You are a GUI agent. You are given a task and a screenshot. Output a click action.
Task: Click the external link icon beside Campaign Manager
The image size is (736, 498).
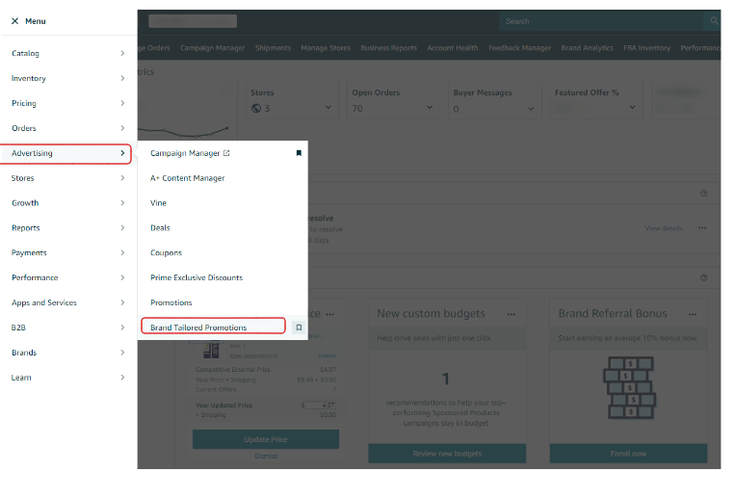pyautogui.click(x=226, y=153)
